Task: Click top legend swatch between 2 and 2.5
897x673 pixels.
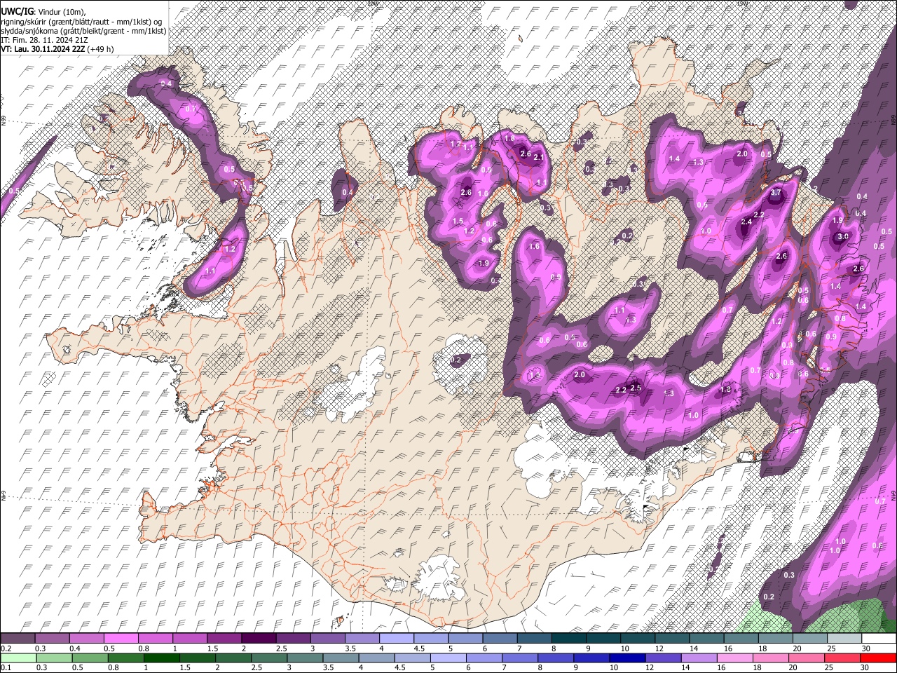Action: point(258,639)
